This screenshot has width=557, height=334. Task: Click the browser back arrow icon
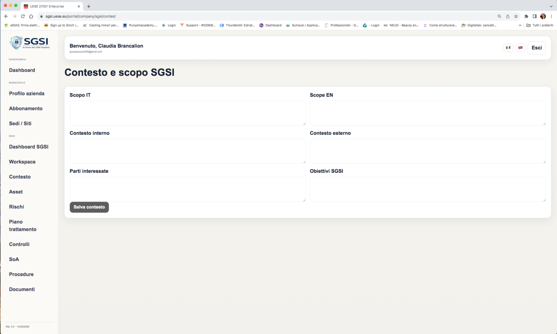coord(6,15)
